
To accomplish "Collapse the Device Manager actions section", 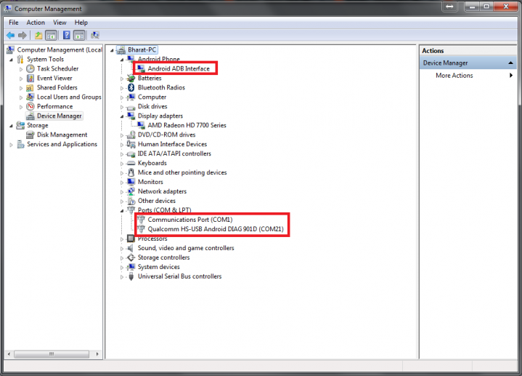I will coord(510,63).
